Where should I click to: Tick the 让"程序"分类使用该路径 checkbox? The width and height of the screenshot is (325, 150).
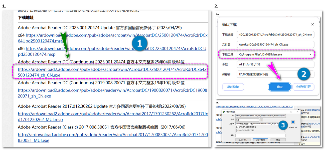[237, 127]
